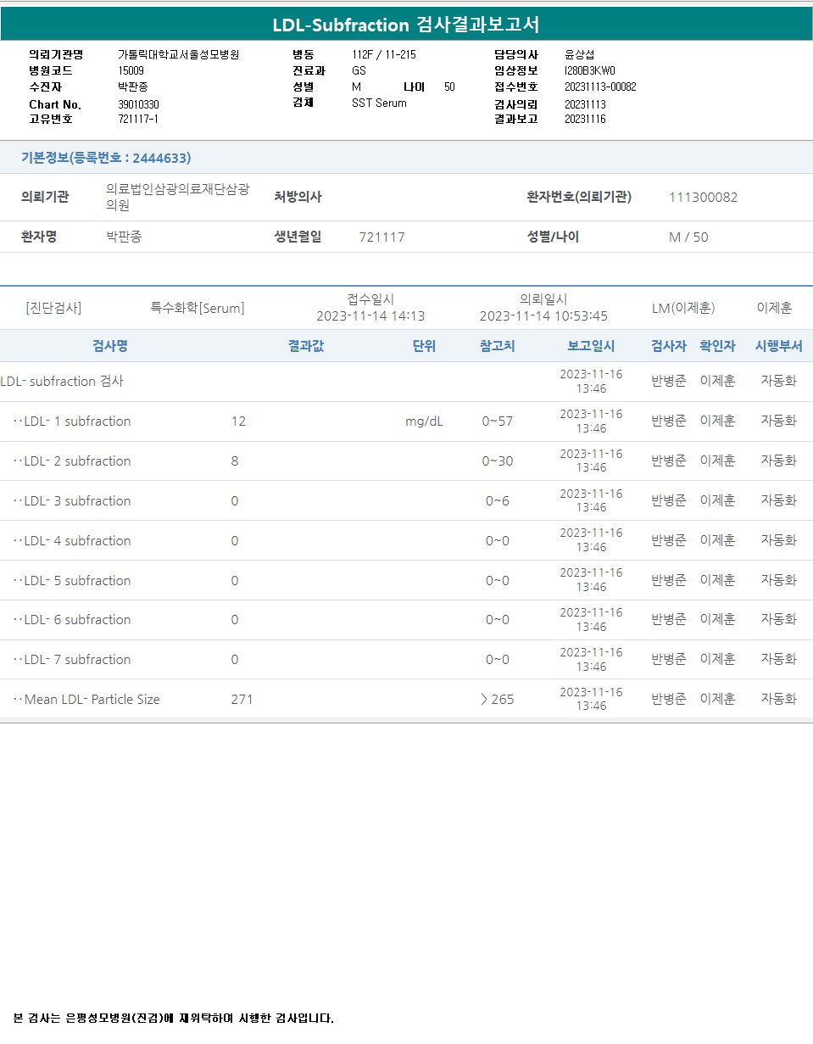
Task: Click the 시행부서 column header
Action: pos(778,346)
